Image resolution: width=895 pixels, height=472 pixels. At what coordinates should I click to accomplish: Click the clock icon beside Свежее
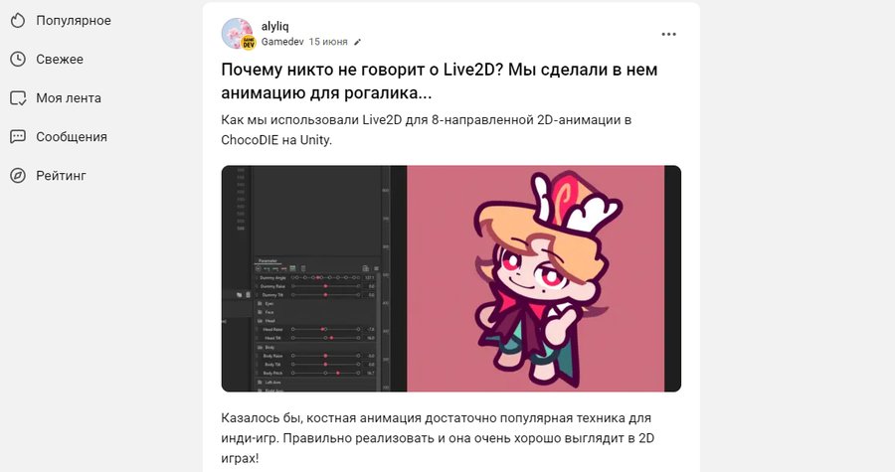18,60
